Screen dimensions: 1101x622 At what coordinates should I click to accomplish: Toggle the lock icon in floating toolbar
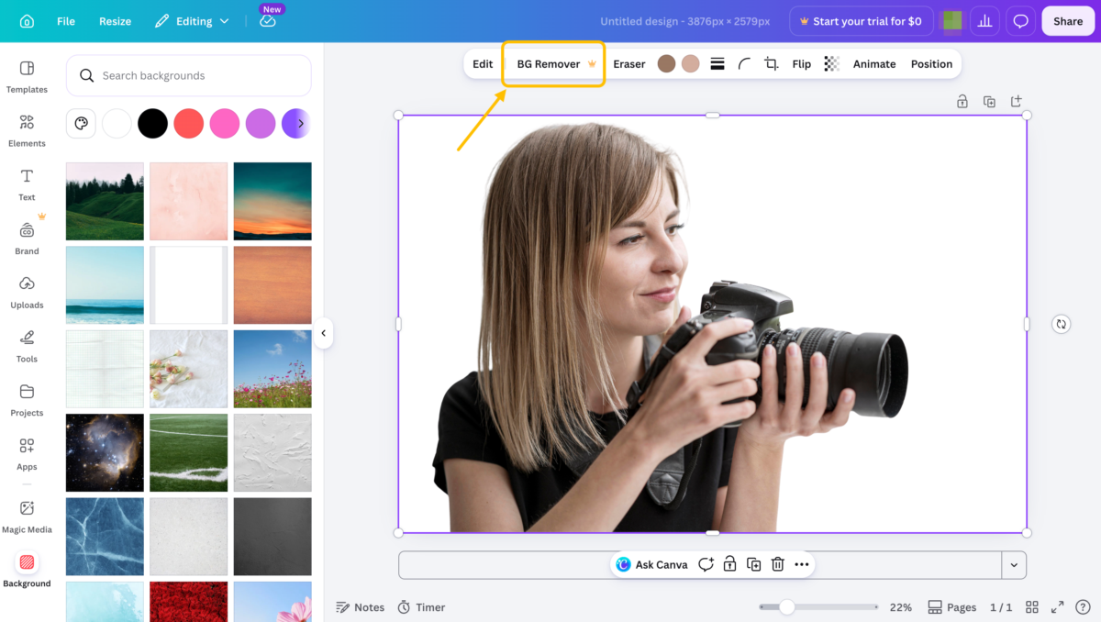pos(729,564)
